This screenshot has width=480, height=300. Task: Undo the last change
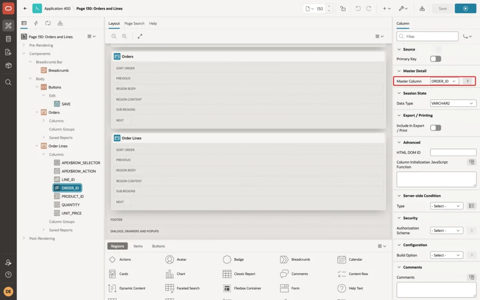pyautogui.click(x=358, y=8)
